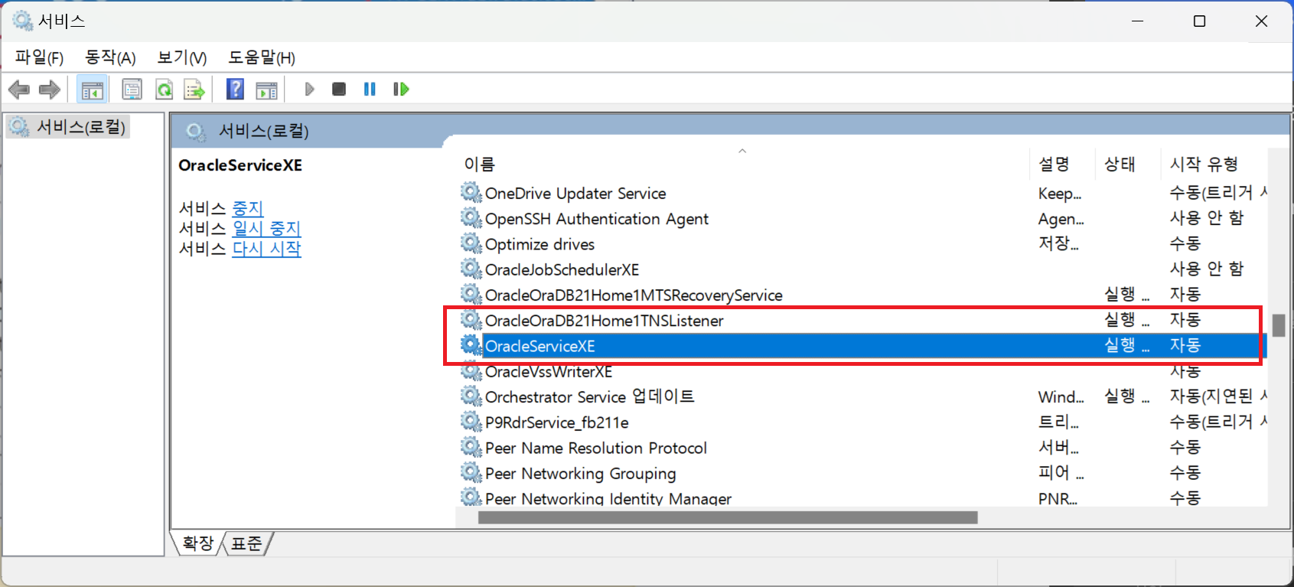
Task: Sort by the 이름 column header
Action: tap(480, 164)
